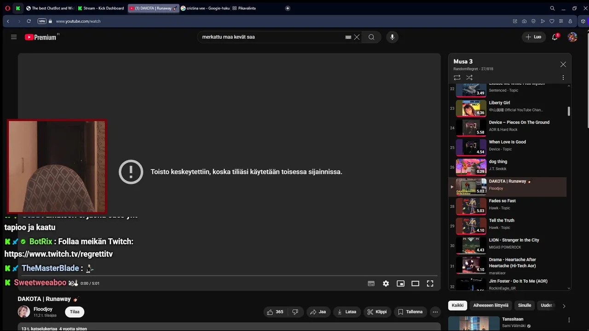The width and height of the screenshot is (589, 331).
Task: Open the Floodjoy channel name link
Action: point(43,309)
